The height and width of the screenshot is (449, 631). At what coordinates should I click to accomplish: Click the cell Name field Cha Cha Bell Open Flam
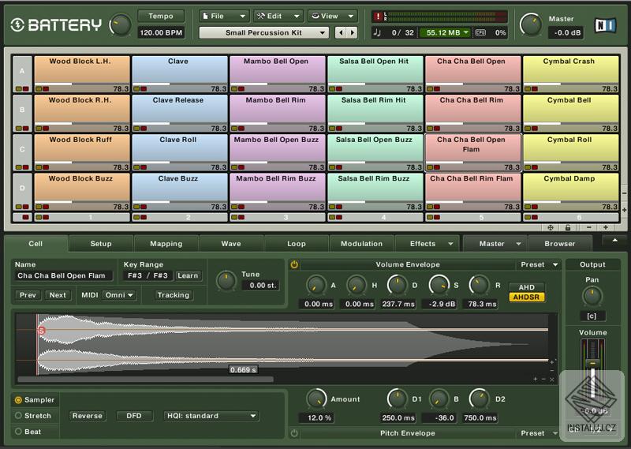click(63, 276)
